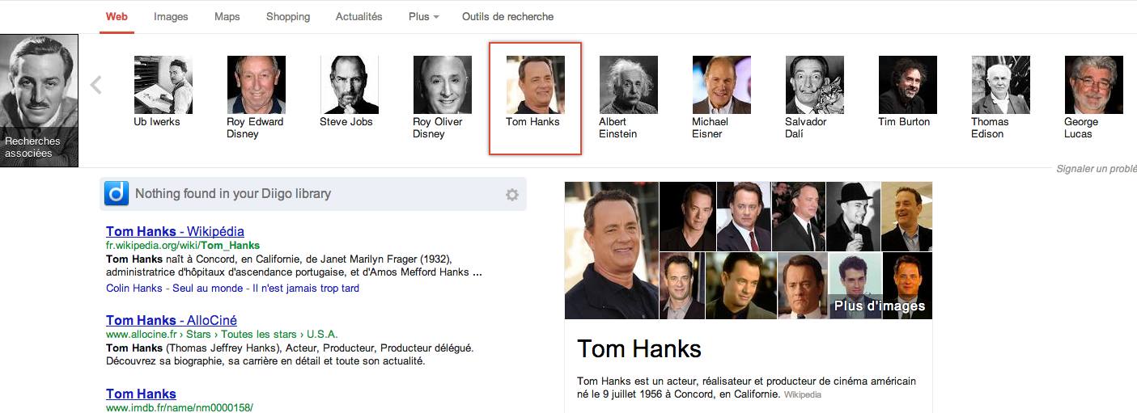
Task: Select the Salvador Dalí photo
Action: click(815, 85)
